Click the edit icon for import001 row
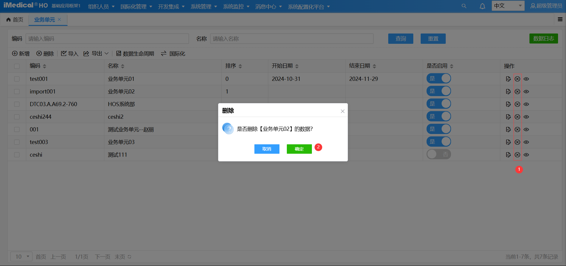 click(508, 91)
